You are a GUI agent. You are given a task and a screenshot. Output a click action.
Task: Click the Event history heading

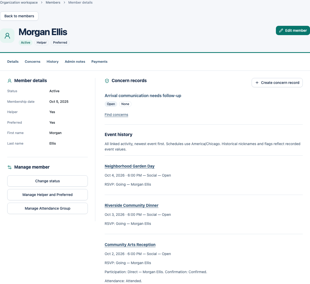(118, 135)
